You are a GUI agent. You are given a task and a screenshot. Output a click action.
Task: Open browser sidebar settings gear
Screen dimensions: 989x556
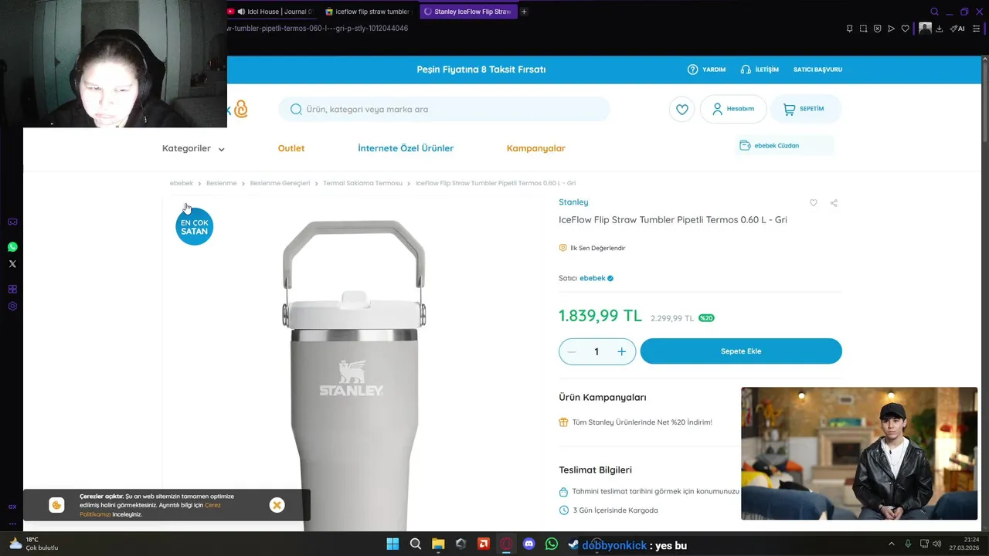coord(12,307)
